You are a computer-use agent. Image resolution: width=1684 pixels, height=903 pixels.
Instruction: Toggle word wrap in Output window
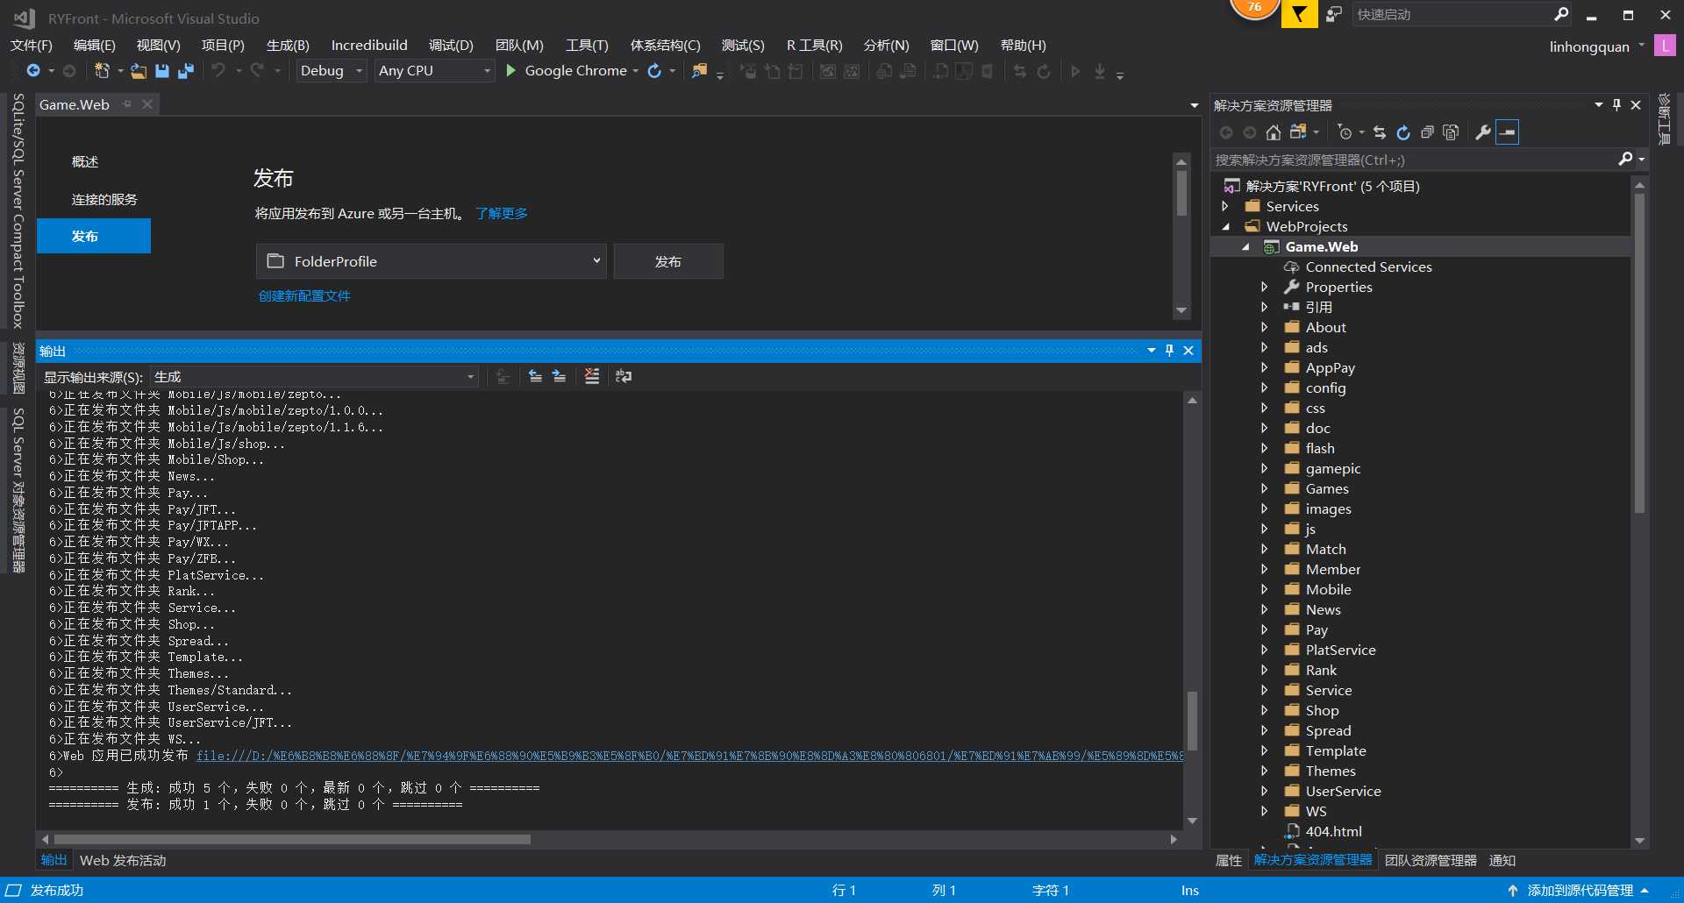coord(624,376)
